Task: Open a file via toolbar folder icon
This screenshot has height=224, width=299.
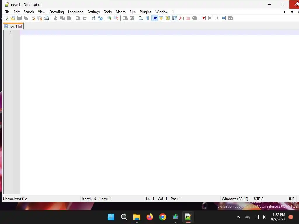Action: [x=13, y=18]
